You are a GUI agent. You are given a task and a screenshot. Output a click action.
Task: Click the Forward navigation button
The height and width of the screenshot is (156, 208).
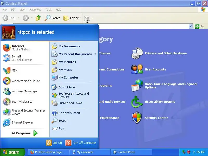click(x=26, y=18)
